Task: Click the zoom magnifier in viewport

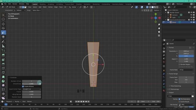Action: click(159, 24)
